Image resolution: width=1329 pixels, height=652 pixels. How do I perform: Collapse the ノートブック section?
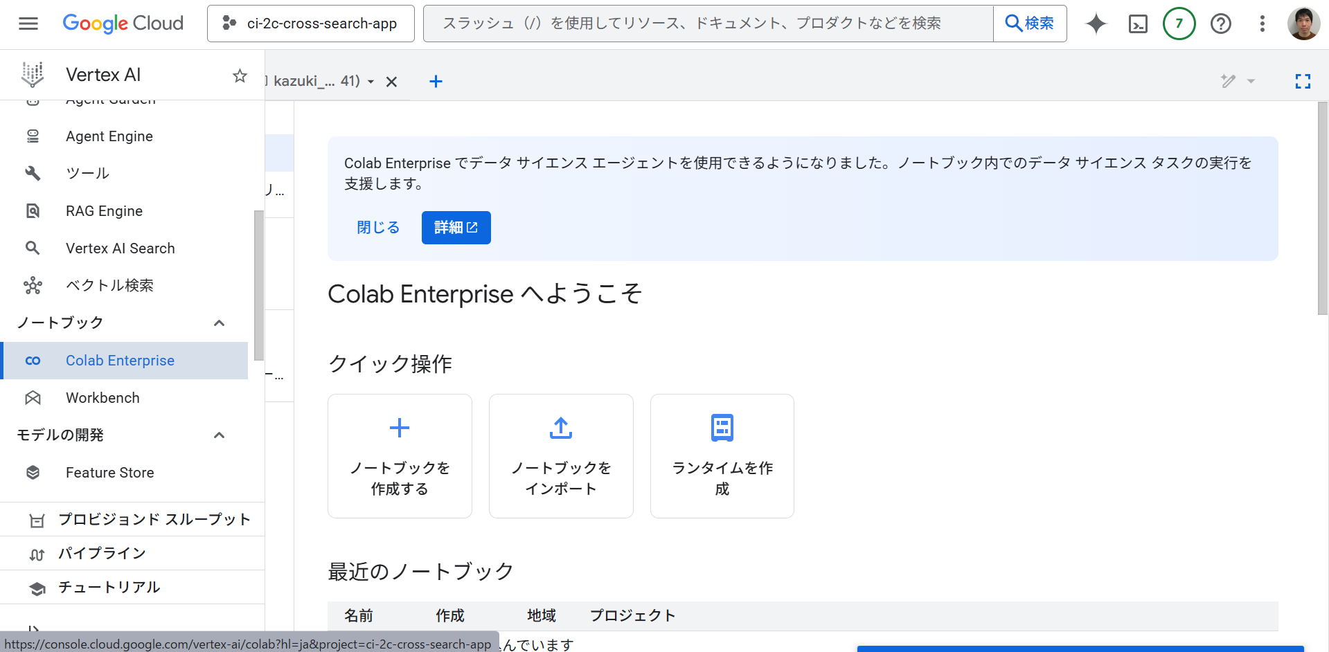(219, 323)
